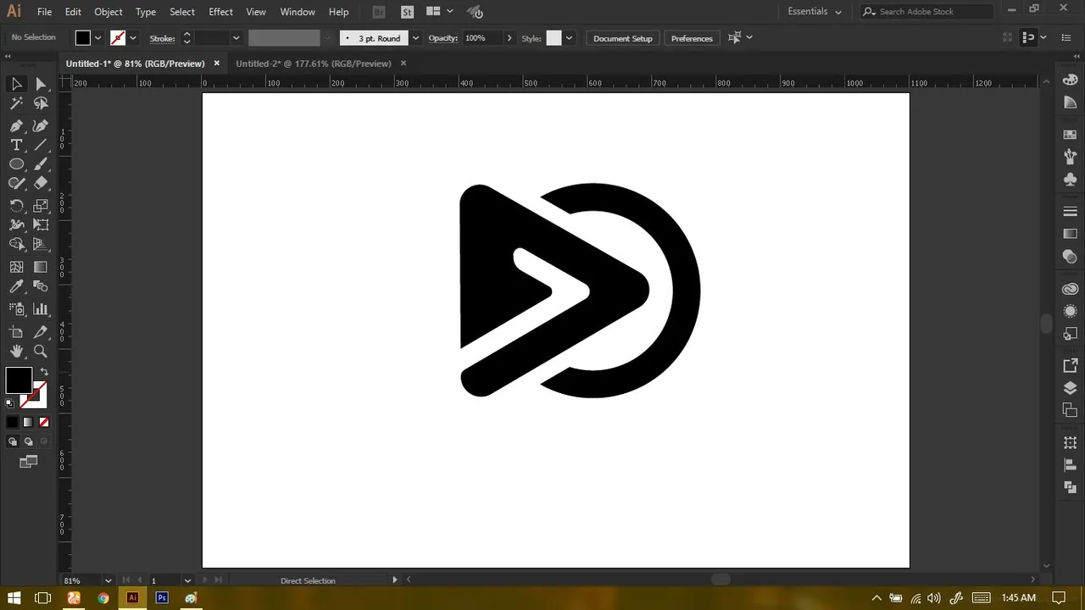
Task: Switch to the Untitled-2 document tab
Action: 314,64
